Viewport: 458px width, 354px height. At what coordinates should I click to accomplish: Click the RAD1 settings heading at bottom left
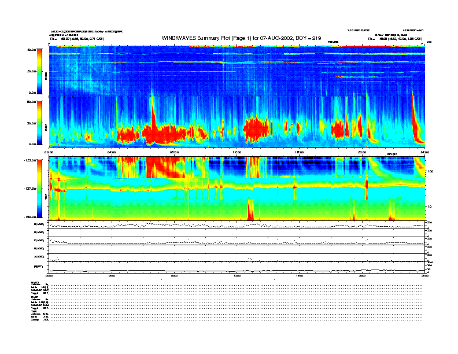pyautogui.click(x=35, y=297)
